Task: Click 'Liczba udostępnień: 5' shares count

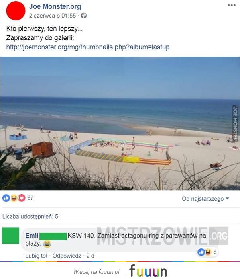Action: [30, 217]
